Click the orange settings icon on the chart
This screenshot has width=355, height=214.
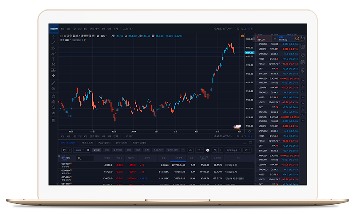pos(242,36)
